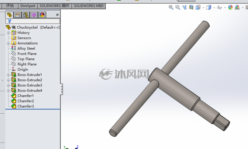Image resolution: width=248 pixels, height=149 pixels.
Task: Select the Chamfer1 feature label
Action: tap(26, 96)
